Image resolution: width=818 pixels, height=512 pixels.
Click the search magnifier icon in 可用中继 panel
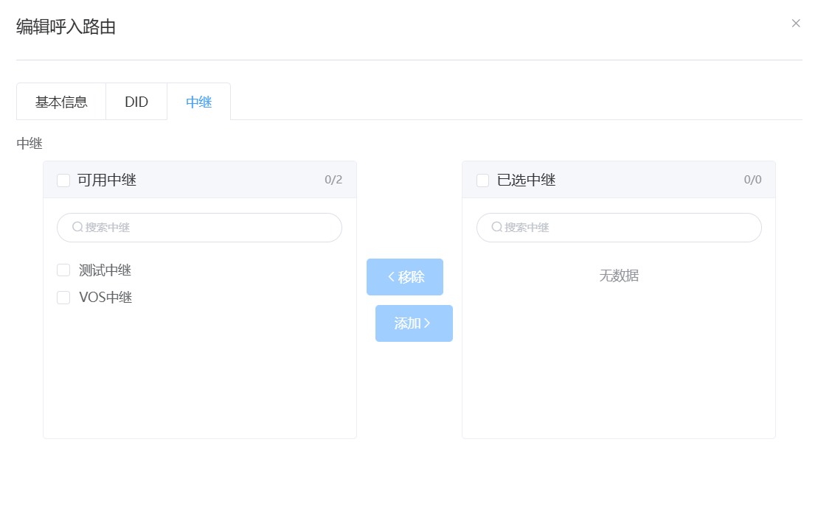pos(77,228)
